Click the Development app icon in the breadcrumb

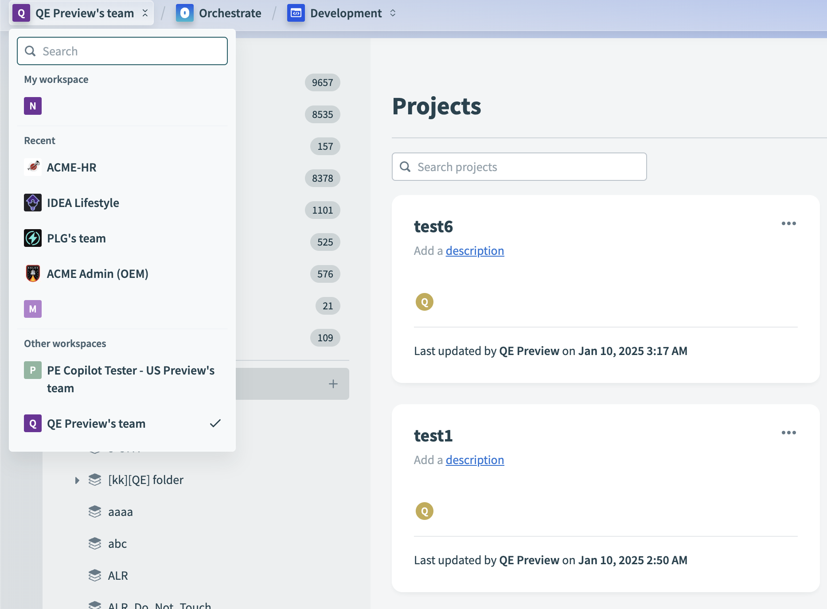tap(296, 13)
